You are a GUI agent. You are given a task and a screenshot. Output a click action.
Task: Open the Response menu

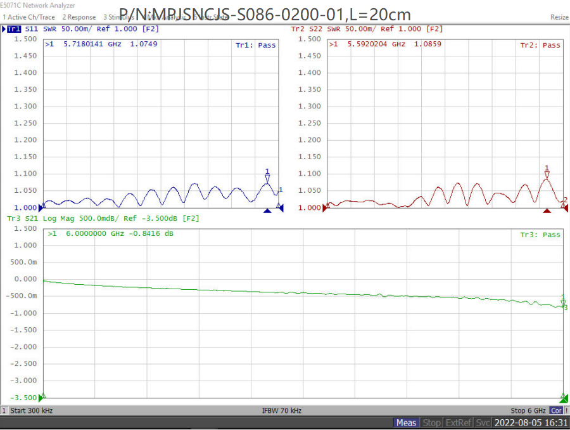tap(79, 17)
